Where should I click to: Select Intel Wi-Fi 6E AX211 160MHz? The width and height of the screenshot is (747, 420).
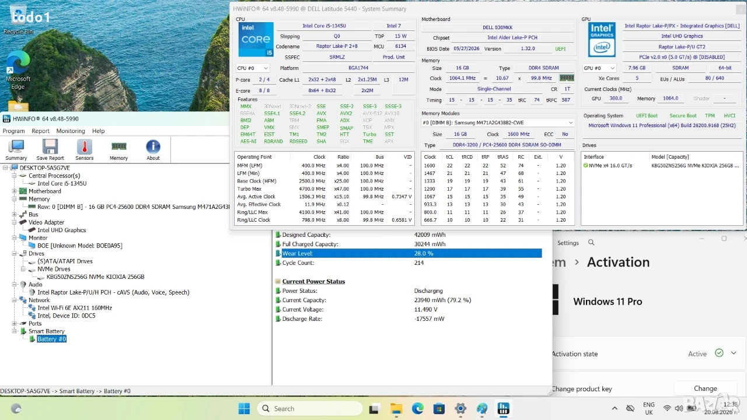tap(75, 307)
